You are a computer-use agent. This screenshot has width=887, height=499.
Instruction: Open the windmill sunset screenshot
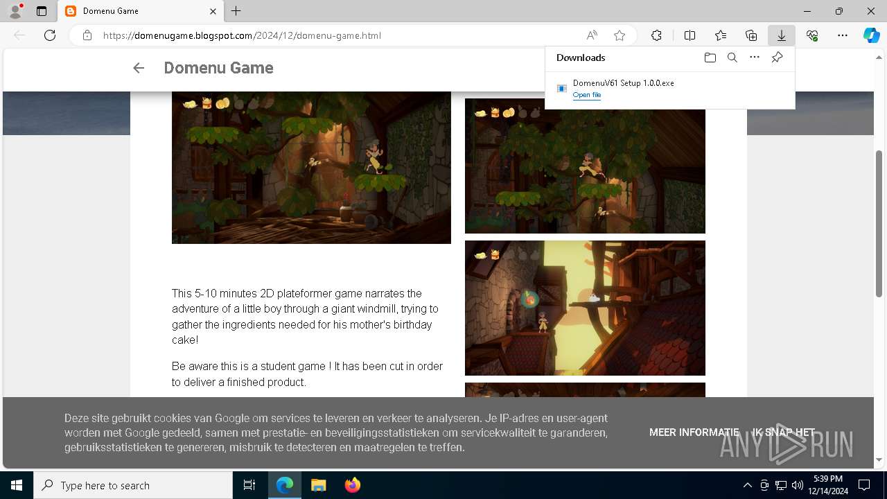pos(585,308)
